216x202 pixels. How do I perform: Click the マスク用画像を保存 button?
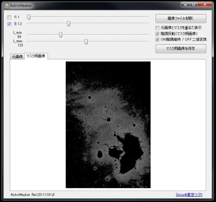click(181, 48)
